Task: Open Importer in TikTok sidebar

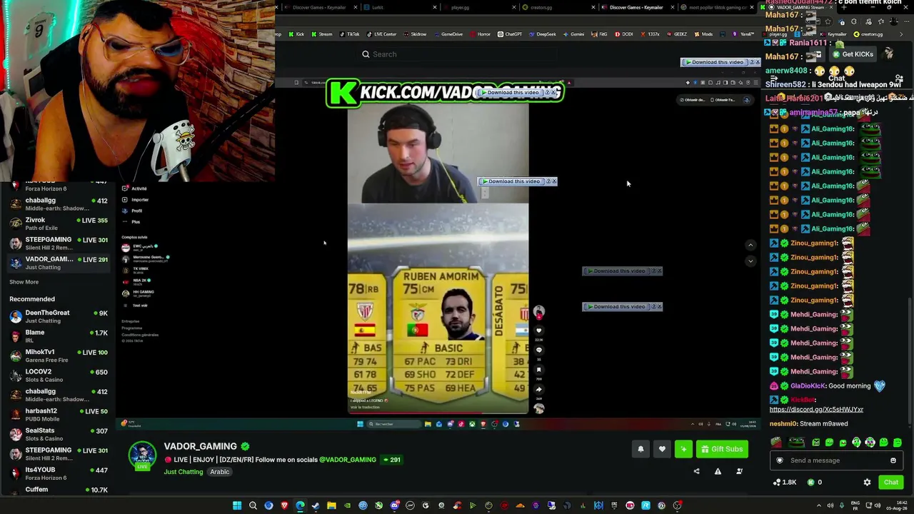Action: [x=135, y=200]
